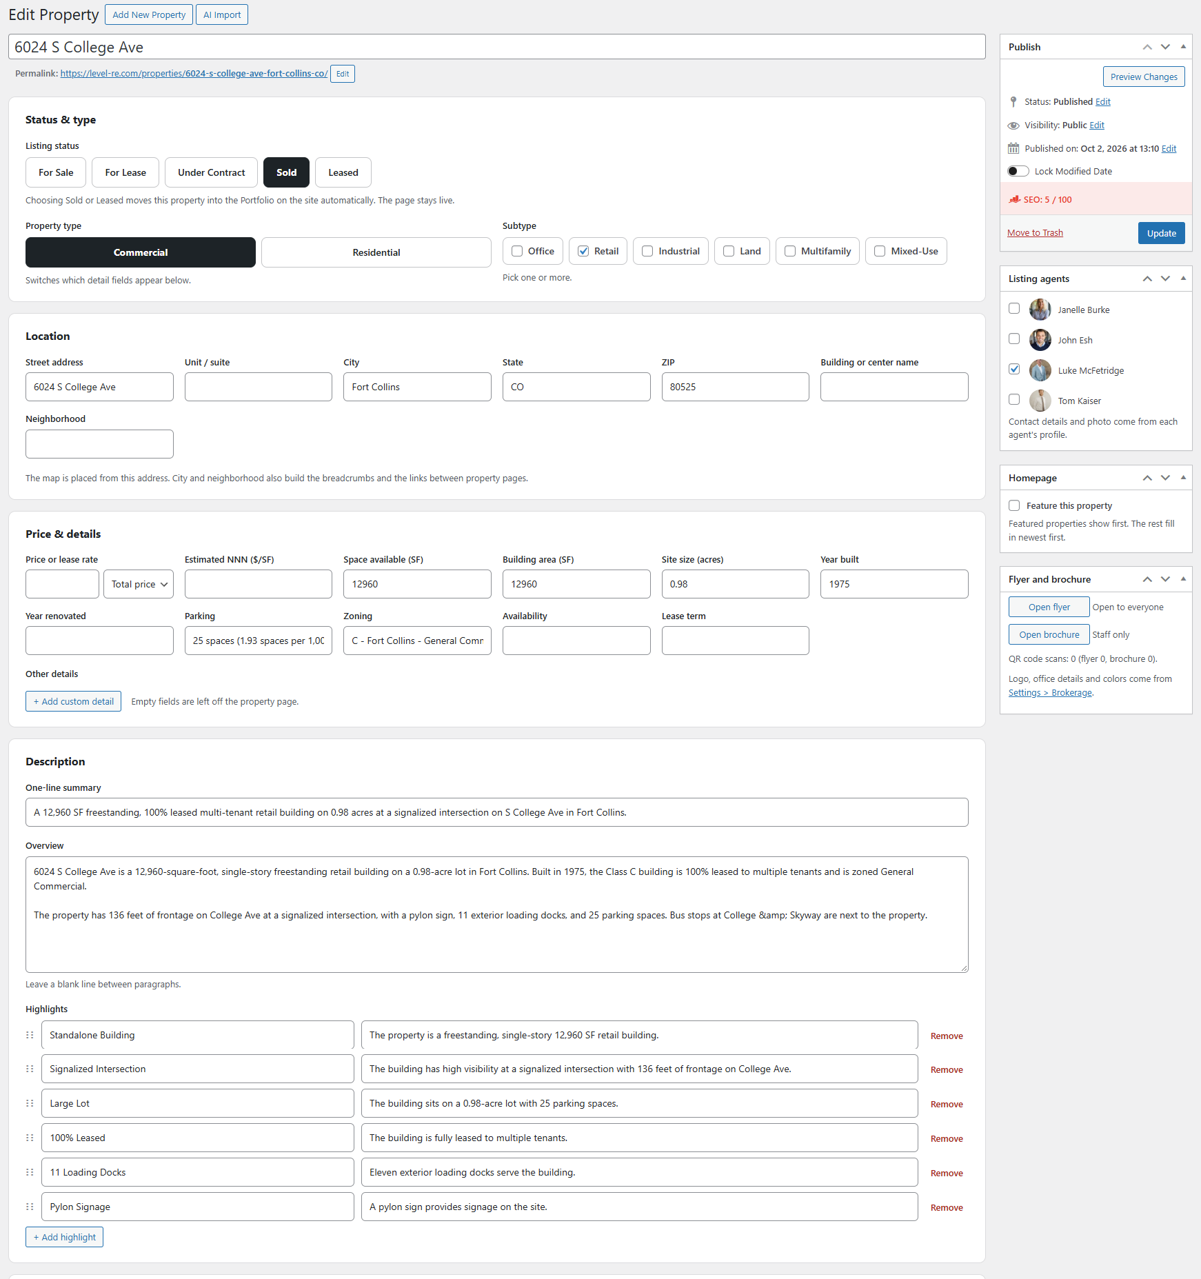The image size is (1201, 1279).
Task: Click the Update button
Action: pos(1162,233)
